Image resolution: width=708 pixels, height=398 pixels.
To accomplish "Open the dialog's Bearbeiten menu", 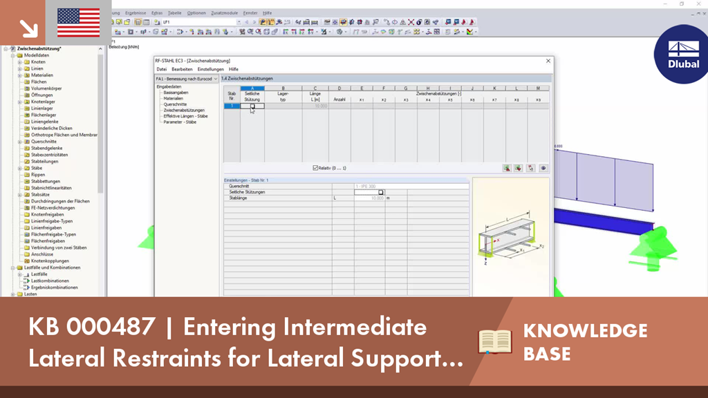I will [x=182, y=69].
